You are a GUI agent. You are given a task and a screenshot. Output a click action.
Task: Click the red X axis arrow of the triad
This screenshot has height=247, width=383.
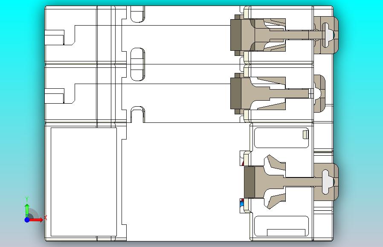(36, 220)
